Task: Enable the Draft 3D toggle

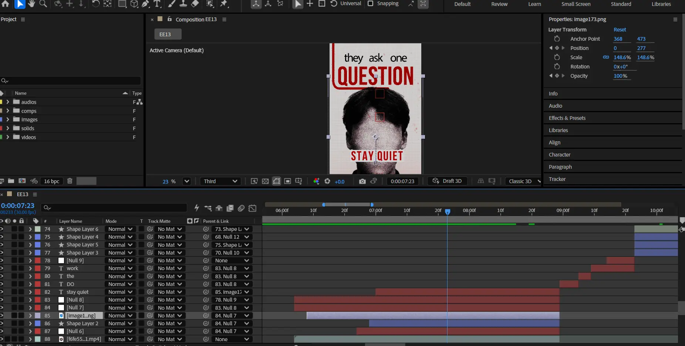Action: click(448, 181)
